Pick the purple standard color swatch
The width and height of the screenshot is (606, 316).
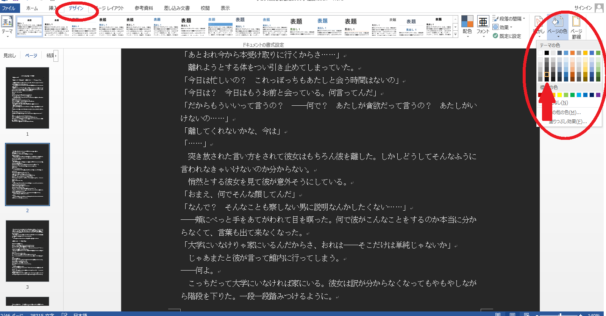598,95
